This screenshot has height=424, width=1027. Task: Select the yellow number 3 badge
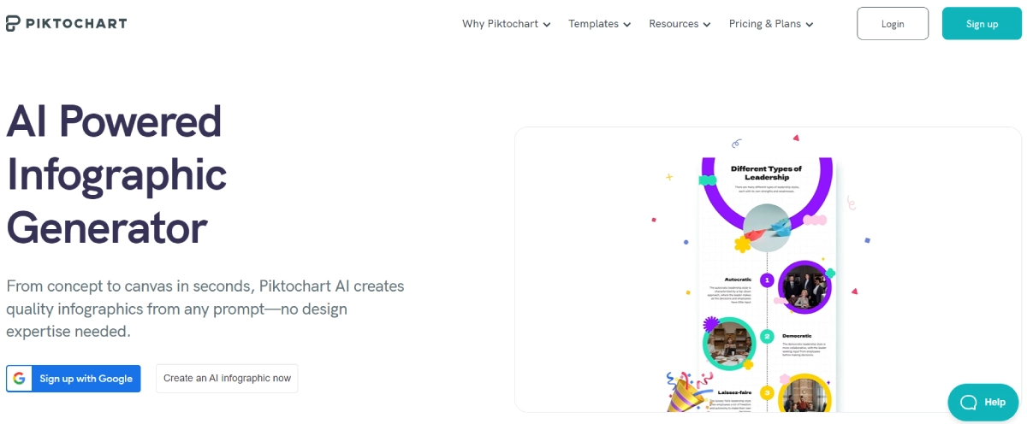[x=767, y=393]
